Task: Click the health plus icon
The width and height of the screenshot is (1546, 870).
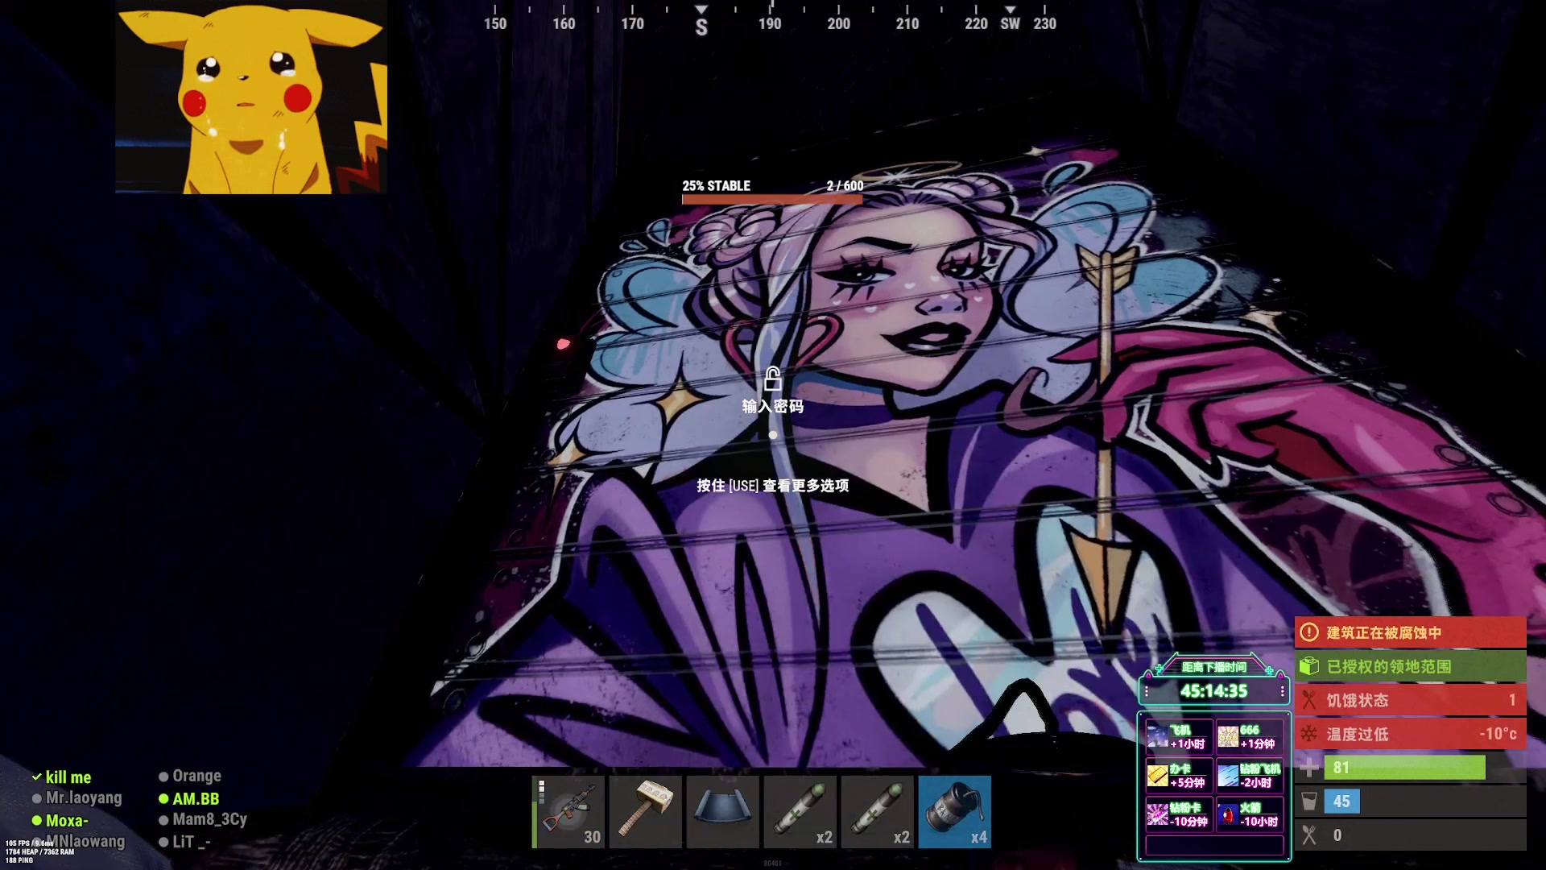Action: pos(1310,768)
